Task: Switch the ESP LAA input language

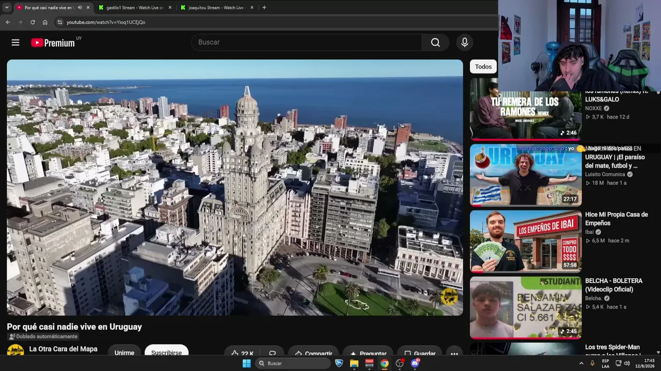Action: [606, 363]
